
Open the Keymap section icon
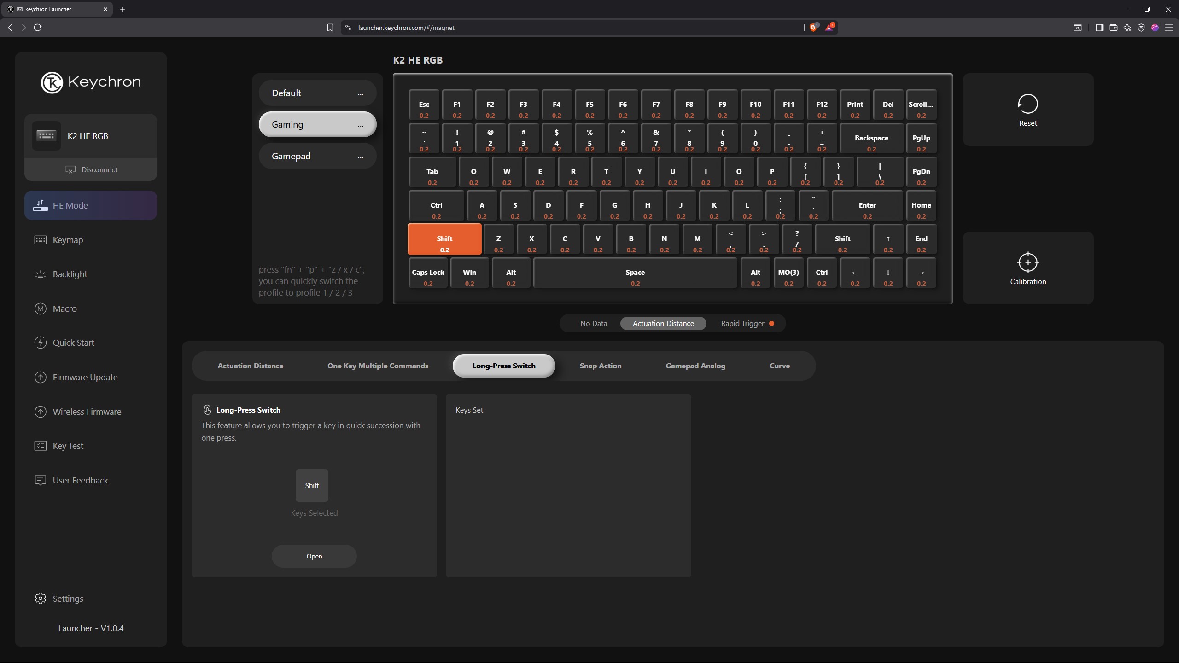click(41, 240)
